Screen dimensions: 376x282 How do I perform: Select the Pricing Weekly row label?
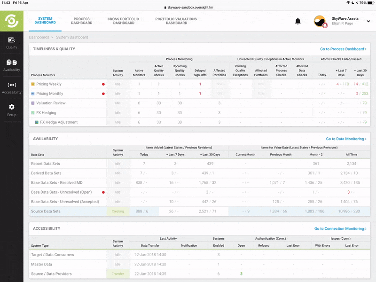pos(49,84)
